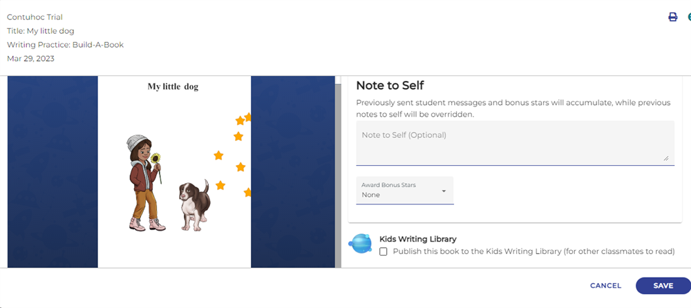This screenshot has height=308, width=691.
Task: Click the book preview vertical scrollbar
Action: tap(338, 171)
